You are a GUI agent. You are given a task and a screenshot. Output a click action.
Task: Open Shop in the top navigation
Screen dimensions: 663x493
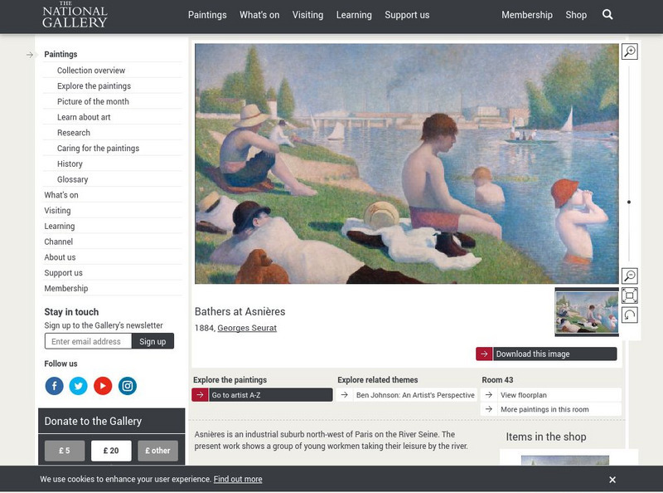tap(576, 15)
